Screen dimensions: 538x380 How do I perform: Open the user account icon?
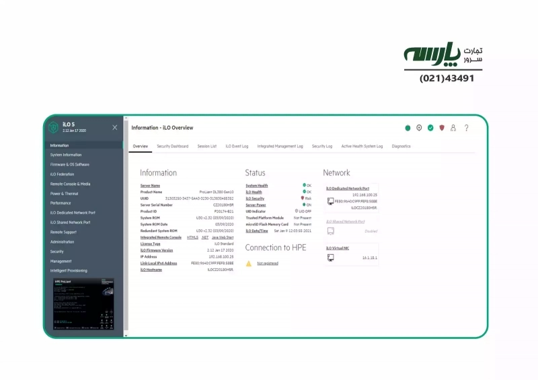pyautogui.click(x=453, y=128)
